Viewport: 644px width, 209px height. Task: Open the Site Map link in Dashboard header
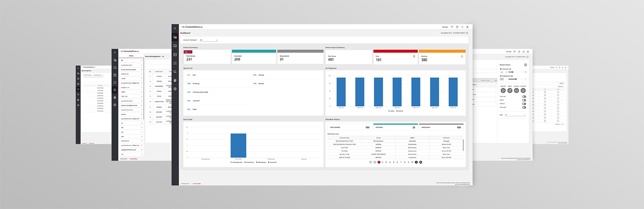coord(445,27)
